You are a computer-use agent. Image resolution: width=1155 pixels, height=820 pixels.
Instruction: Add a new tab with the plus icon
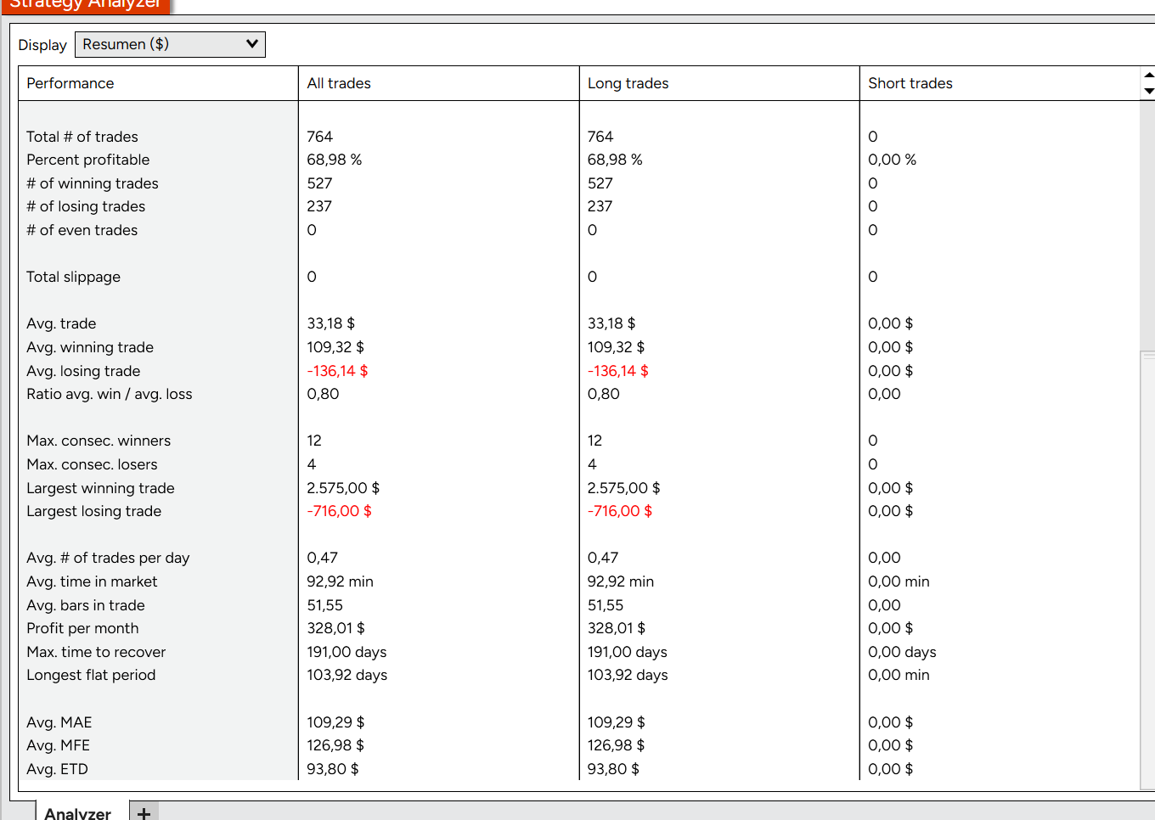144,812
